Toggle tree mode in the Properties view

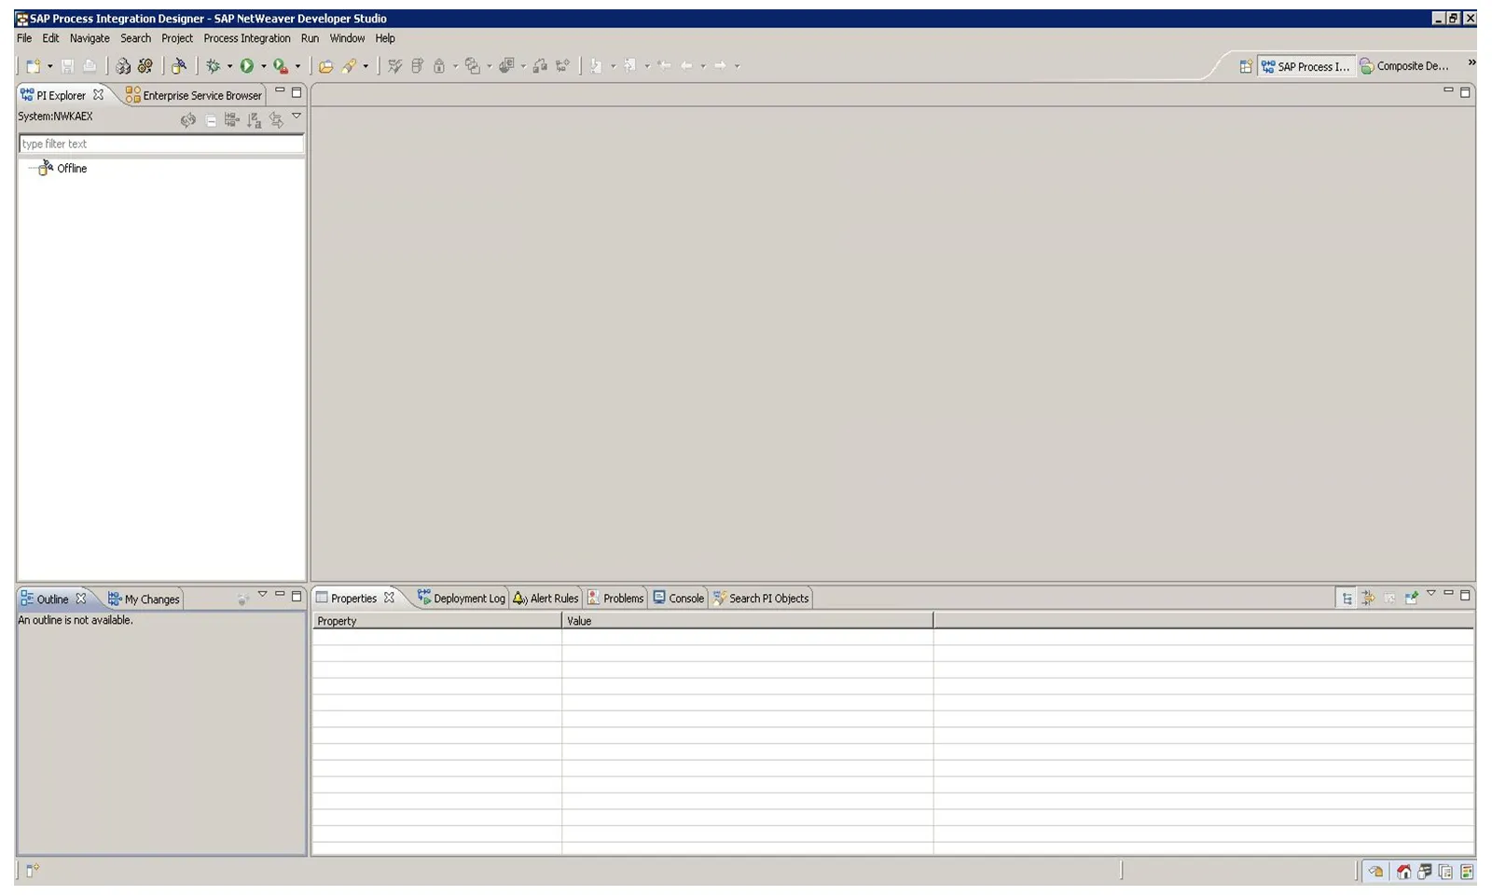click(x=1347, y=598)
